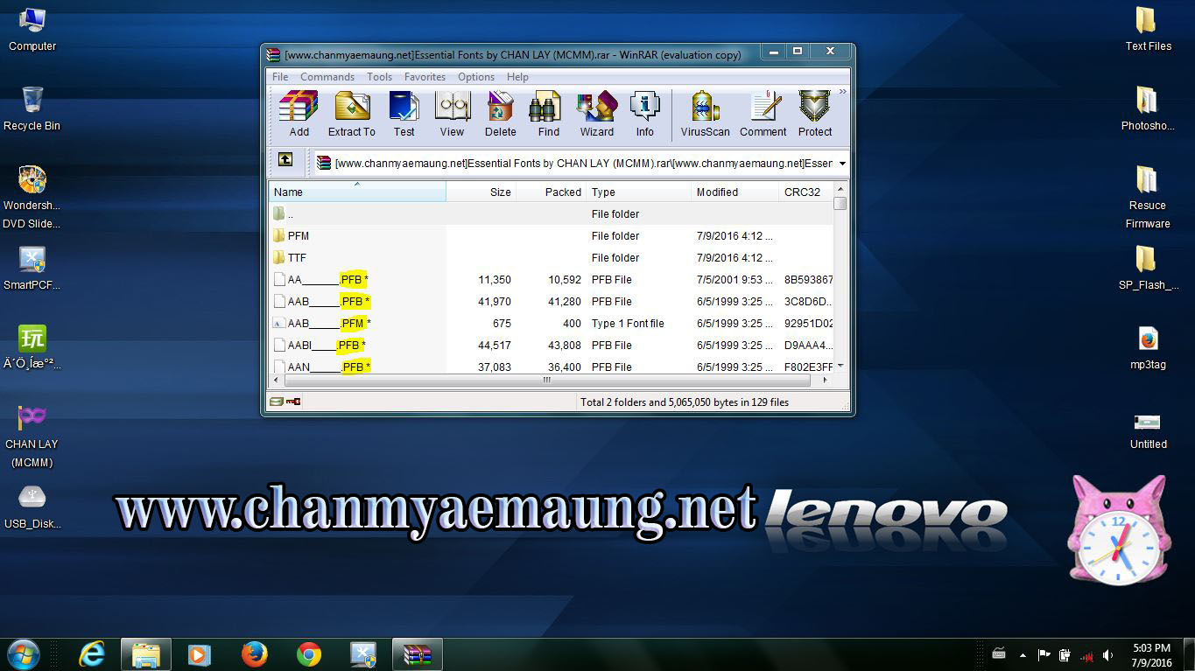Sort by the Packed column header

point(551,192)
